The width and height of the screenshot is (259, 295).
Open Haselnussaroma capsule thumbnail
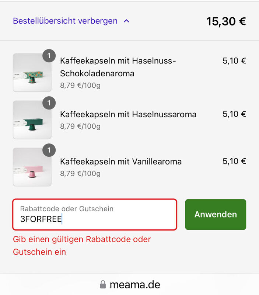coord(32,120)
